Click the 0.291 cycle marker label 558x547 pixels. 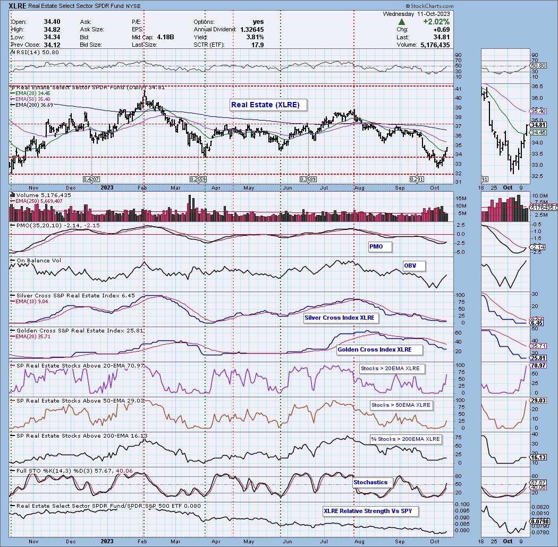click(x=417, y=180)
